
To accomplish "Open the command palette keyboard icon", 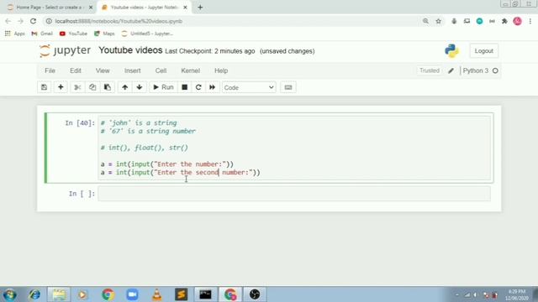I will point(288,87).
